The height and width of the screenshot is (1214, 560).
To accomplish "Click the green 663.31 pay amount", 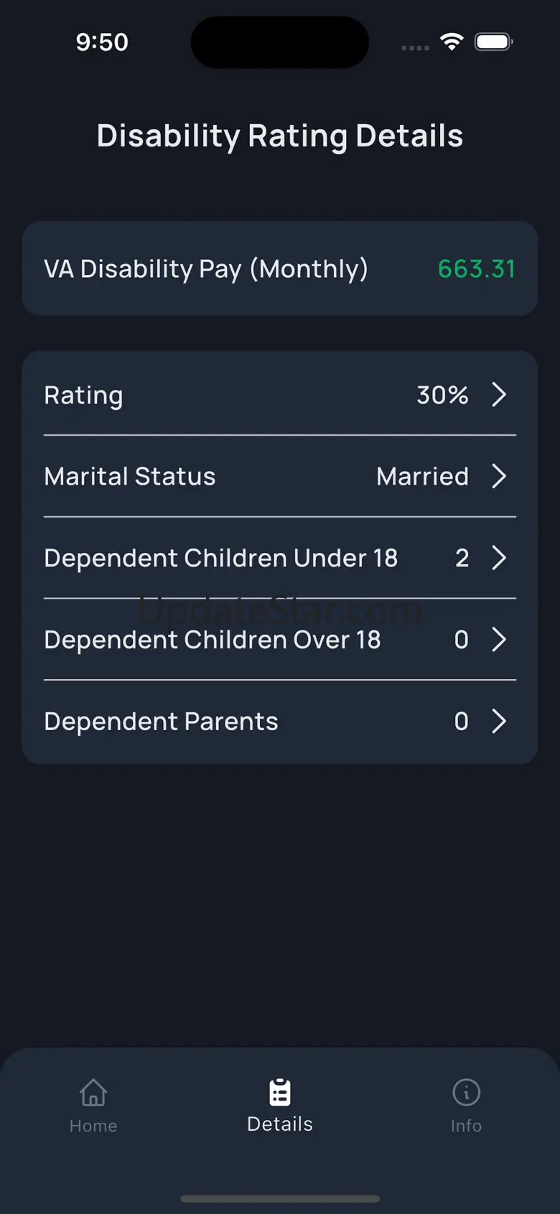I will (x=477, y=269).
